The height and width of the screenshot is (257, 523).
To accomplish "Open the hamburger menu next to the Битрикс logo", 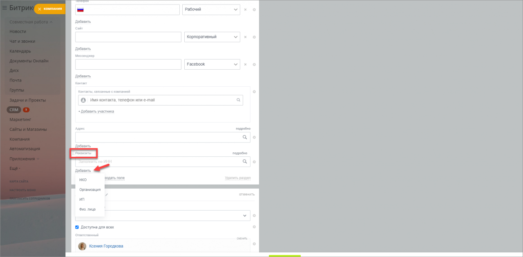I will tap(4, 7).
